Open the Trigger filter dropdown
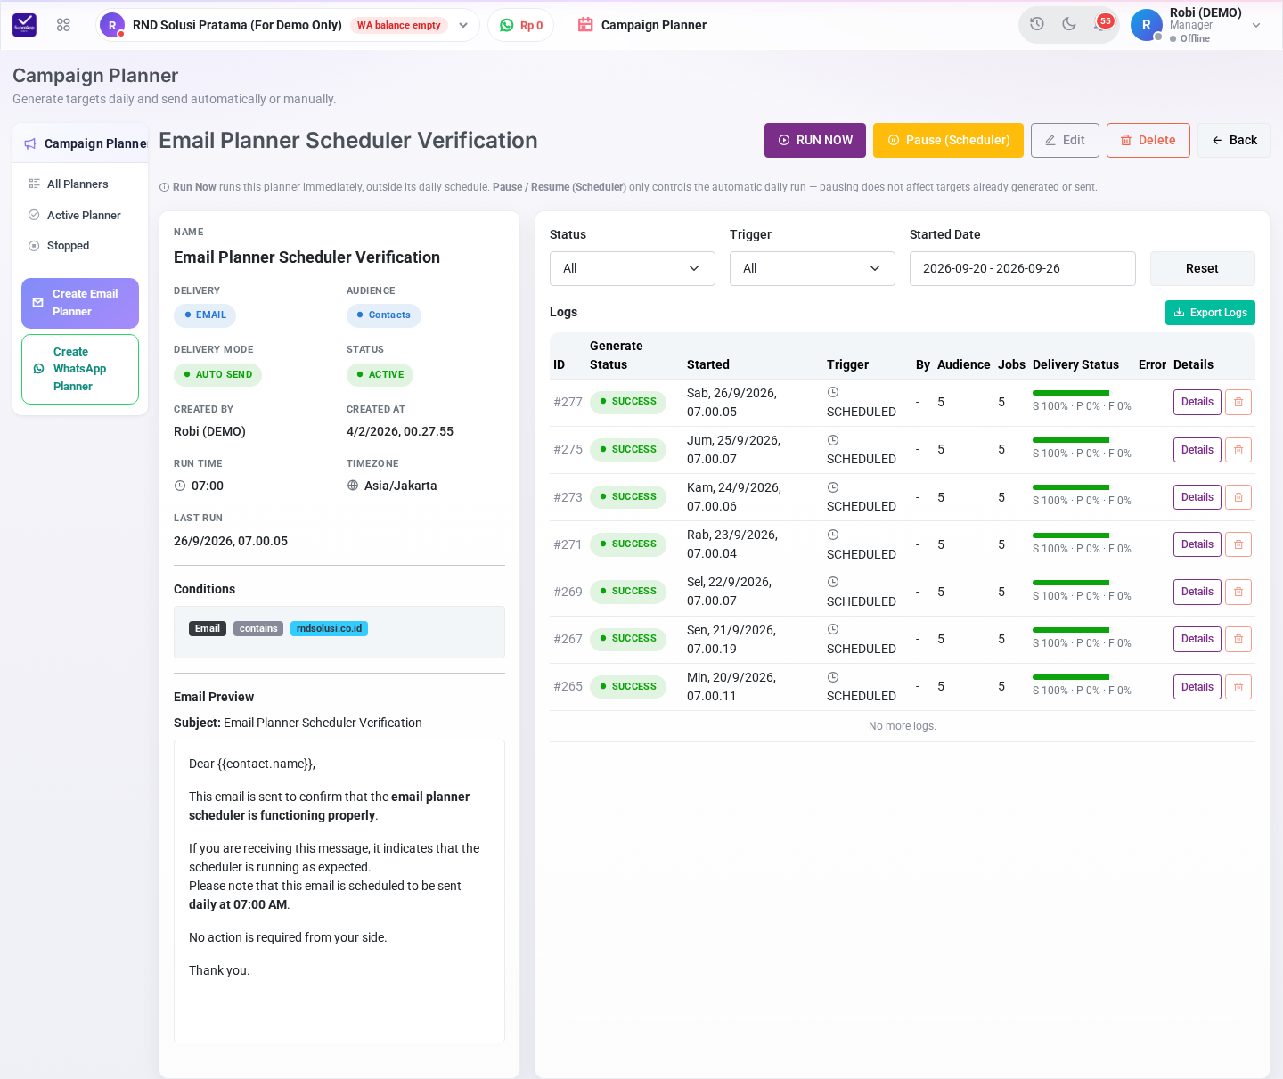1283x1079 pixels. click(x=813, y=268)
